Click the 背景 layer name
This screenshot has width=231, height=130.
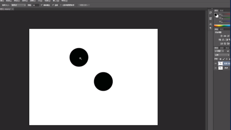coord(226,68)
